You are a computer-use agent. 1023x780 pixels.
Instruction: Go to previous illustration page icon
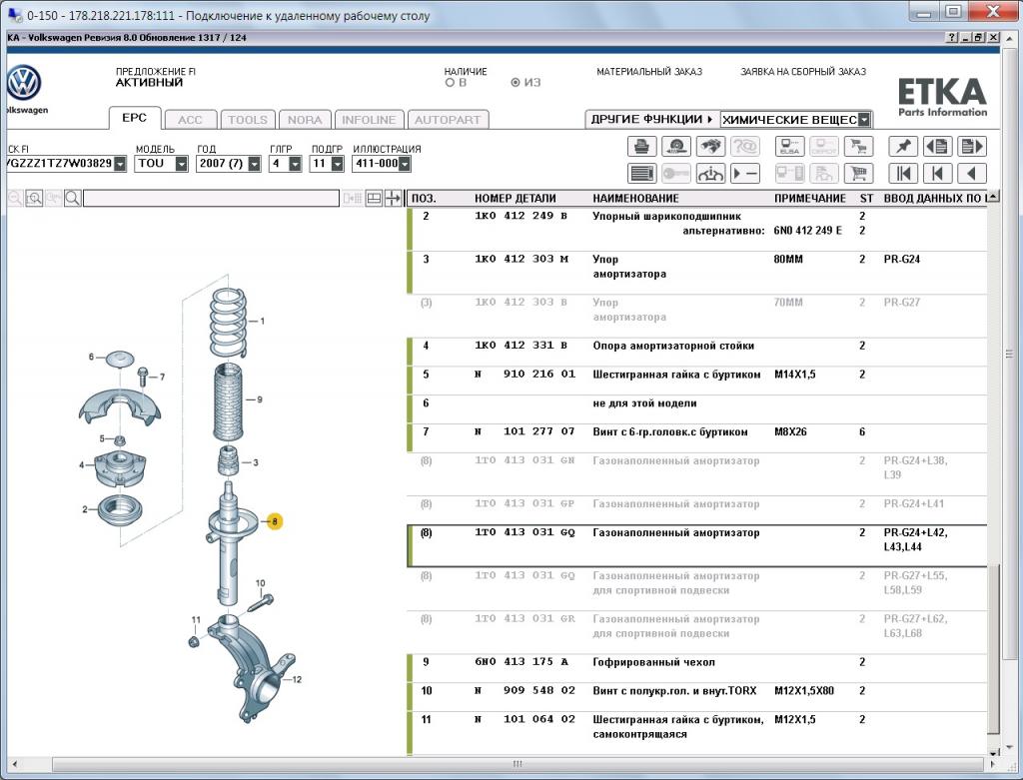(x=937, y=146)
